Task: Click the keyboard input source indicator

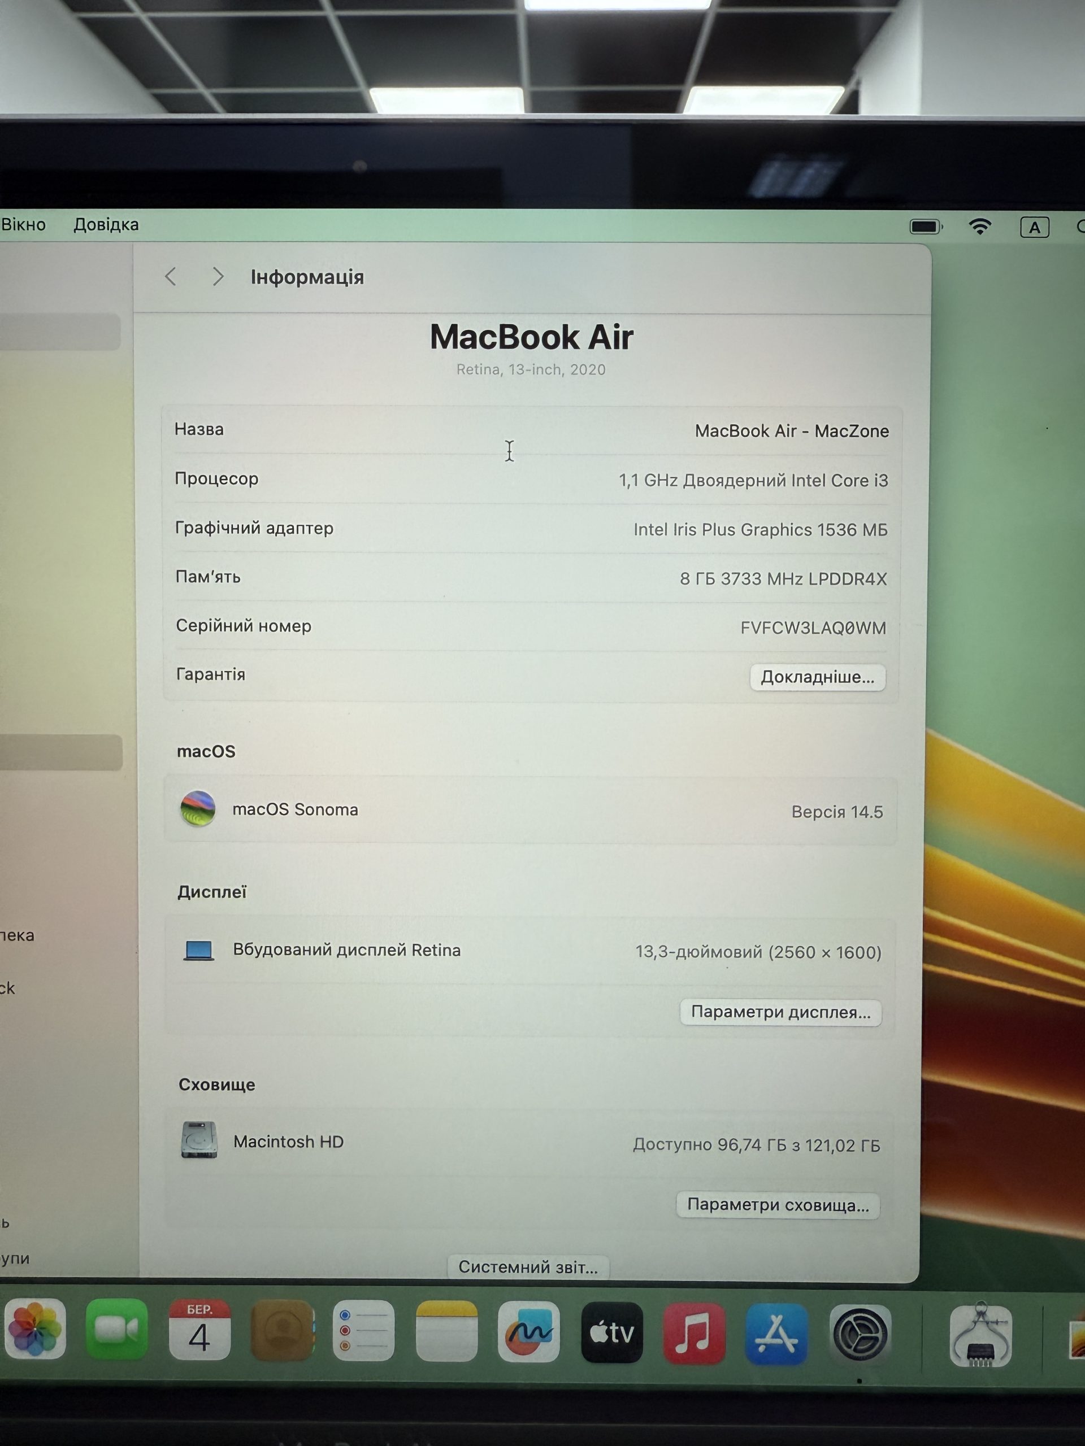Action: [1035, 228]
